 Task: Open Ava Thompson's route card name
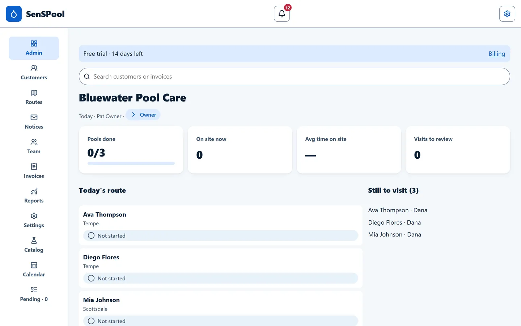pyautogui.click(x=105, y=214)
